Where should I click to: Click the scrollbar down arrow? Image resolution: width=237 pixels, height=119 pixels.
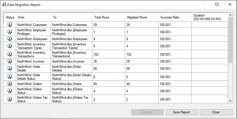[230, 101]
